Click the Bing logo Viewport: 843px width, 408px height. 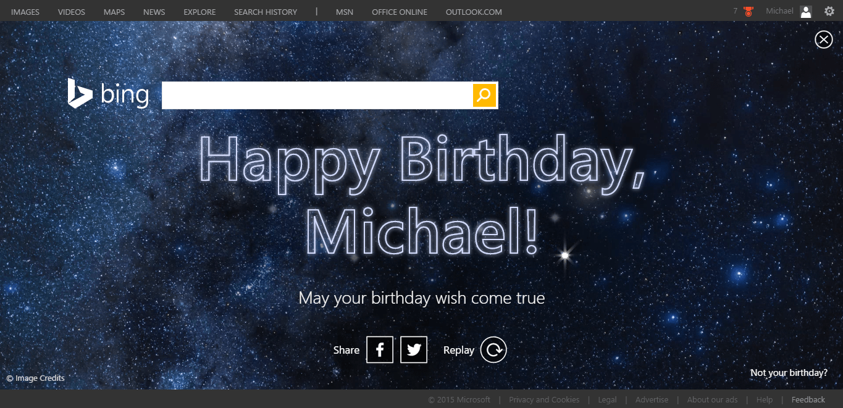109,94
